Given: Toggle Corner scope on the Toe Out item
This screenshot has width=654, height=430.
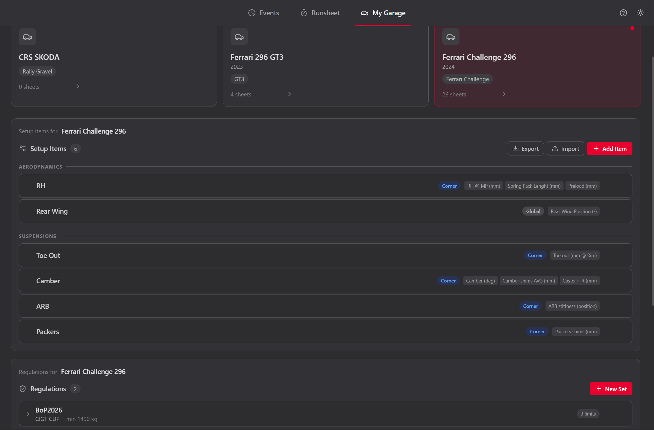Looking at the screenshot, I should tap(535, 255).
